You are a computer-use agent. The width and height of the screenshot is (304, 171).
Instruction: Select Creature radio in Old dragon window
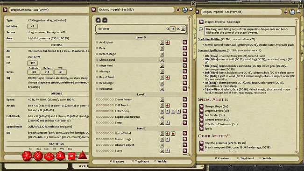(111, 161)
